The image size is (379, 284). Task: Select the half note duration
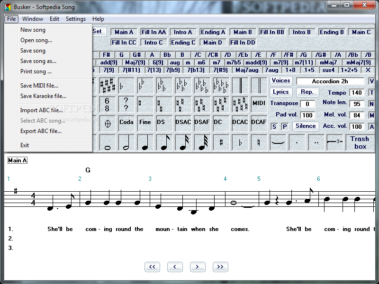pyautogui.click(x=126, y=143)
